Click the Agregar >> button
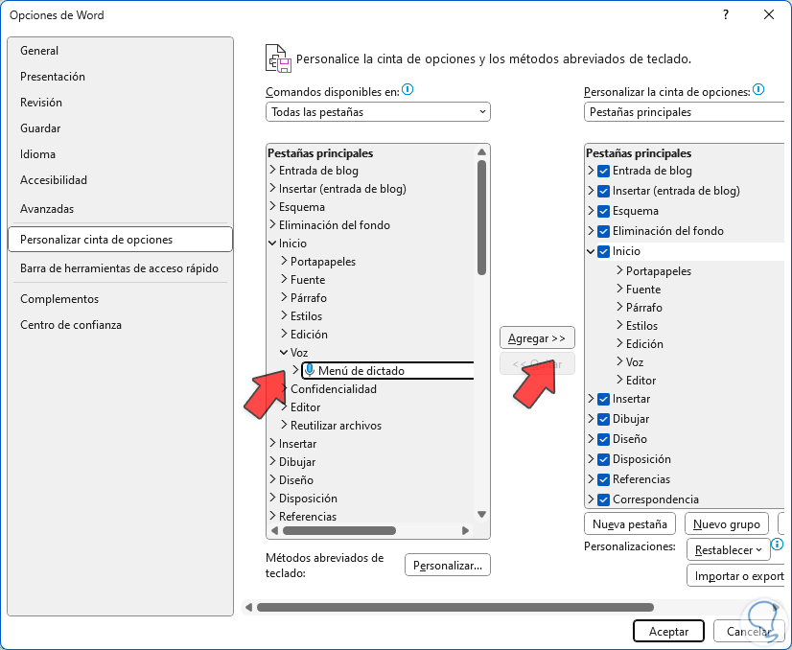The image size is (792, 650). pyautogui.click(x=537, y=337)
